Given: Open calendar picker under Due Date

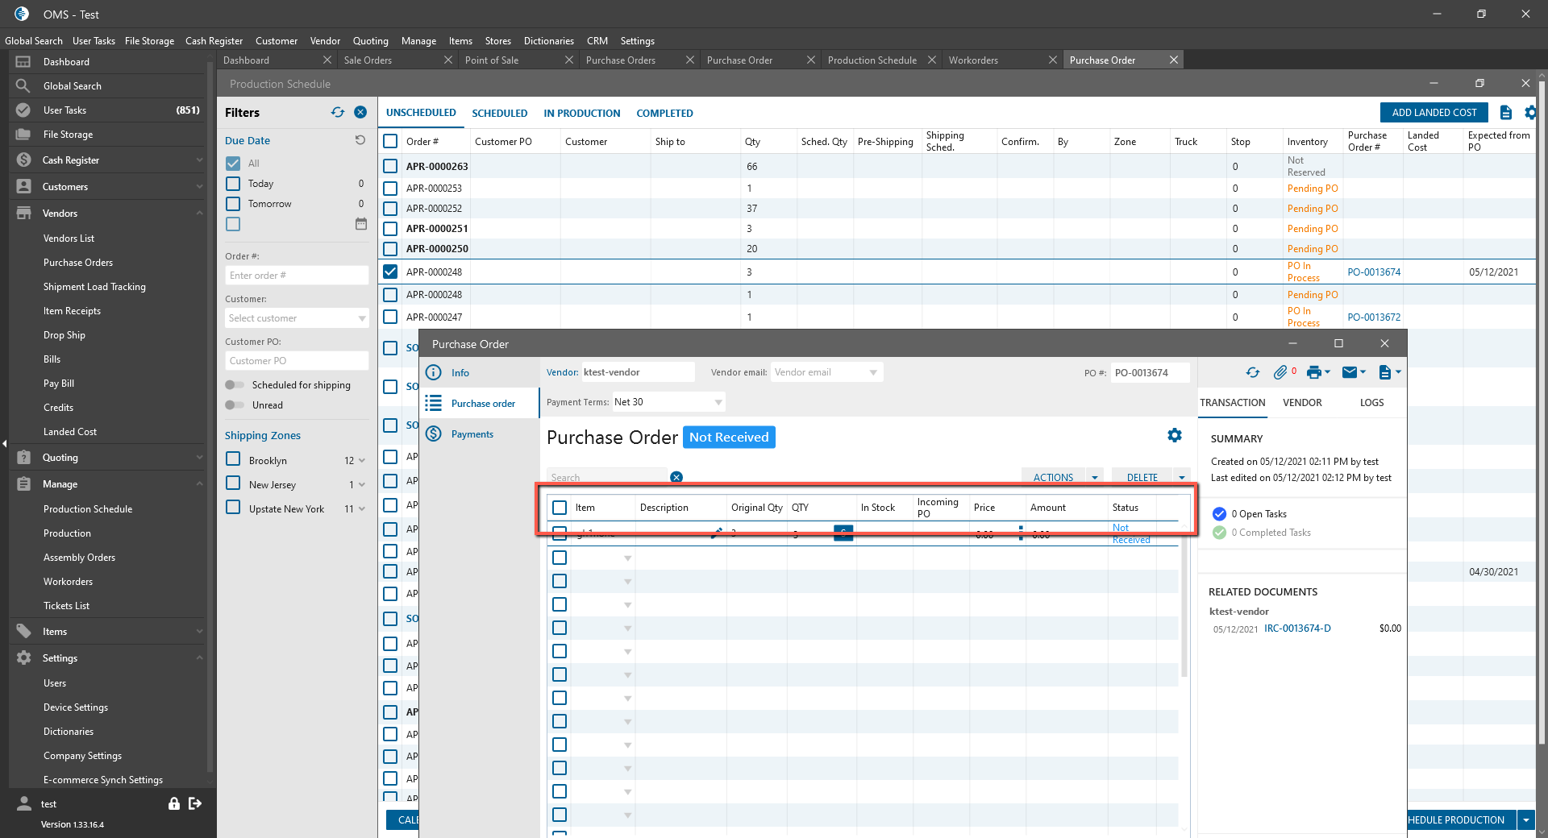Looking at the screenshot, I should point(361,224).
